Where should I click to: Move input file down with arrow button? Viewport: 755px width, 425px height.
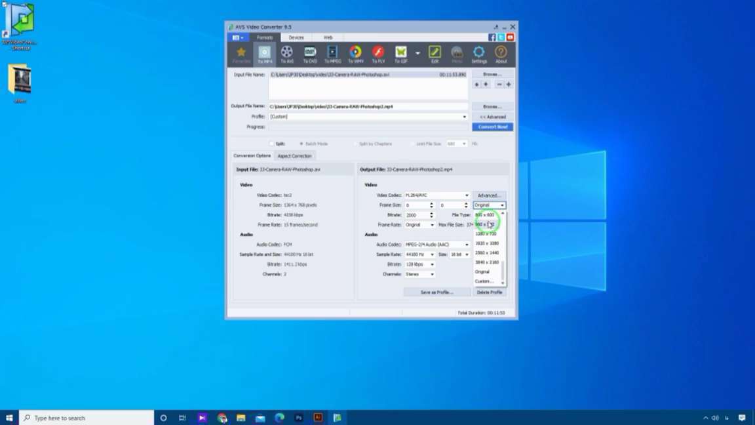[486, 85]
